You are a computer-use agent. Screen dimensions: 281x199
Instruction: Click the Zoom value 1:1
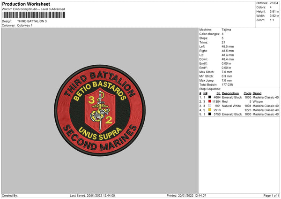[272, 20]
